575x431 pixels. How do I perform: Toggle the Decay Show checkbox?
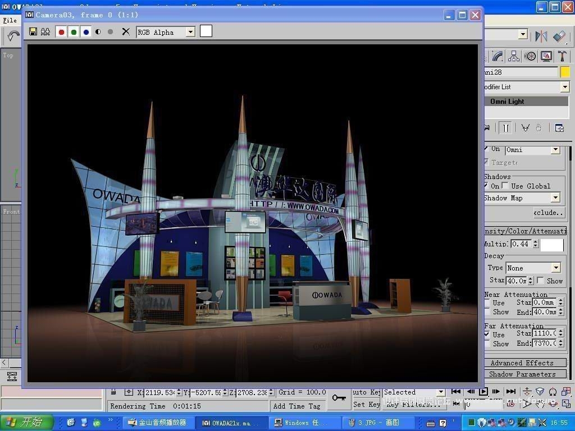(x=540, y=281)
